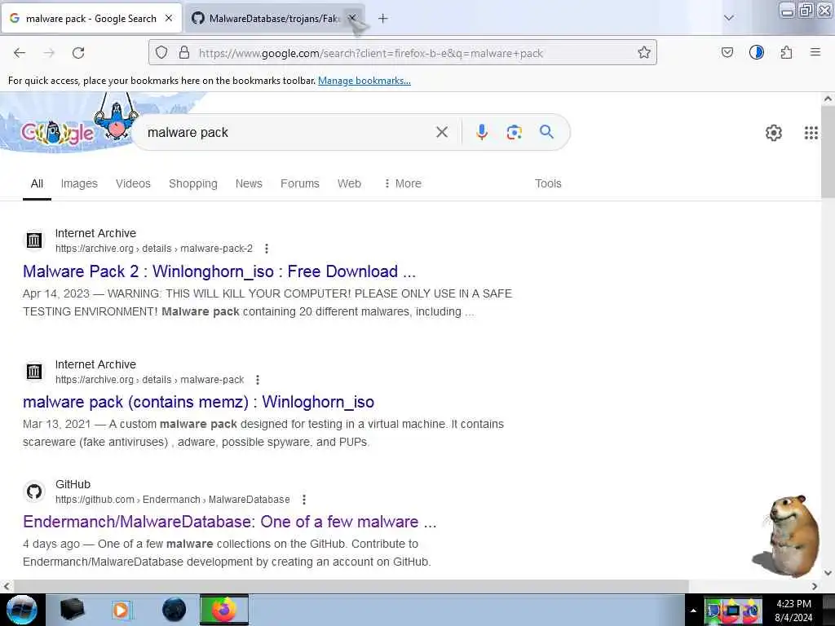This screenshot has height=626, width=835.
Task: Click the Manage bookmarks link
Action: point(364,81)
